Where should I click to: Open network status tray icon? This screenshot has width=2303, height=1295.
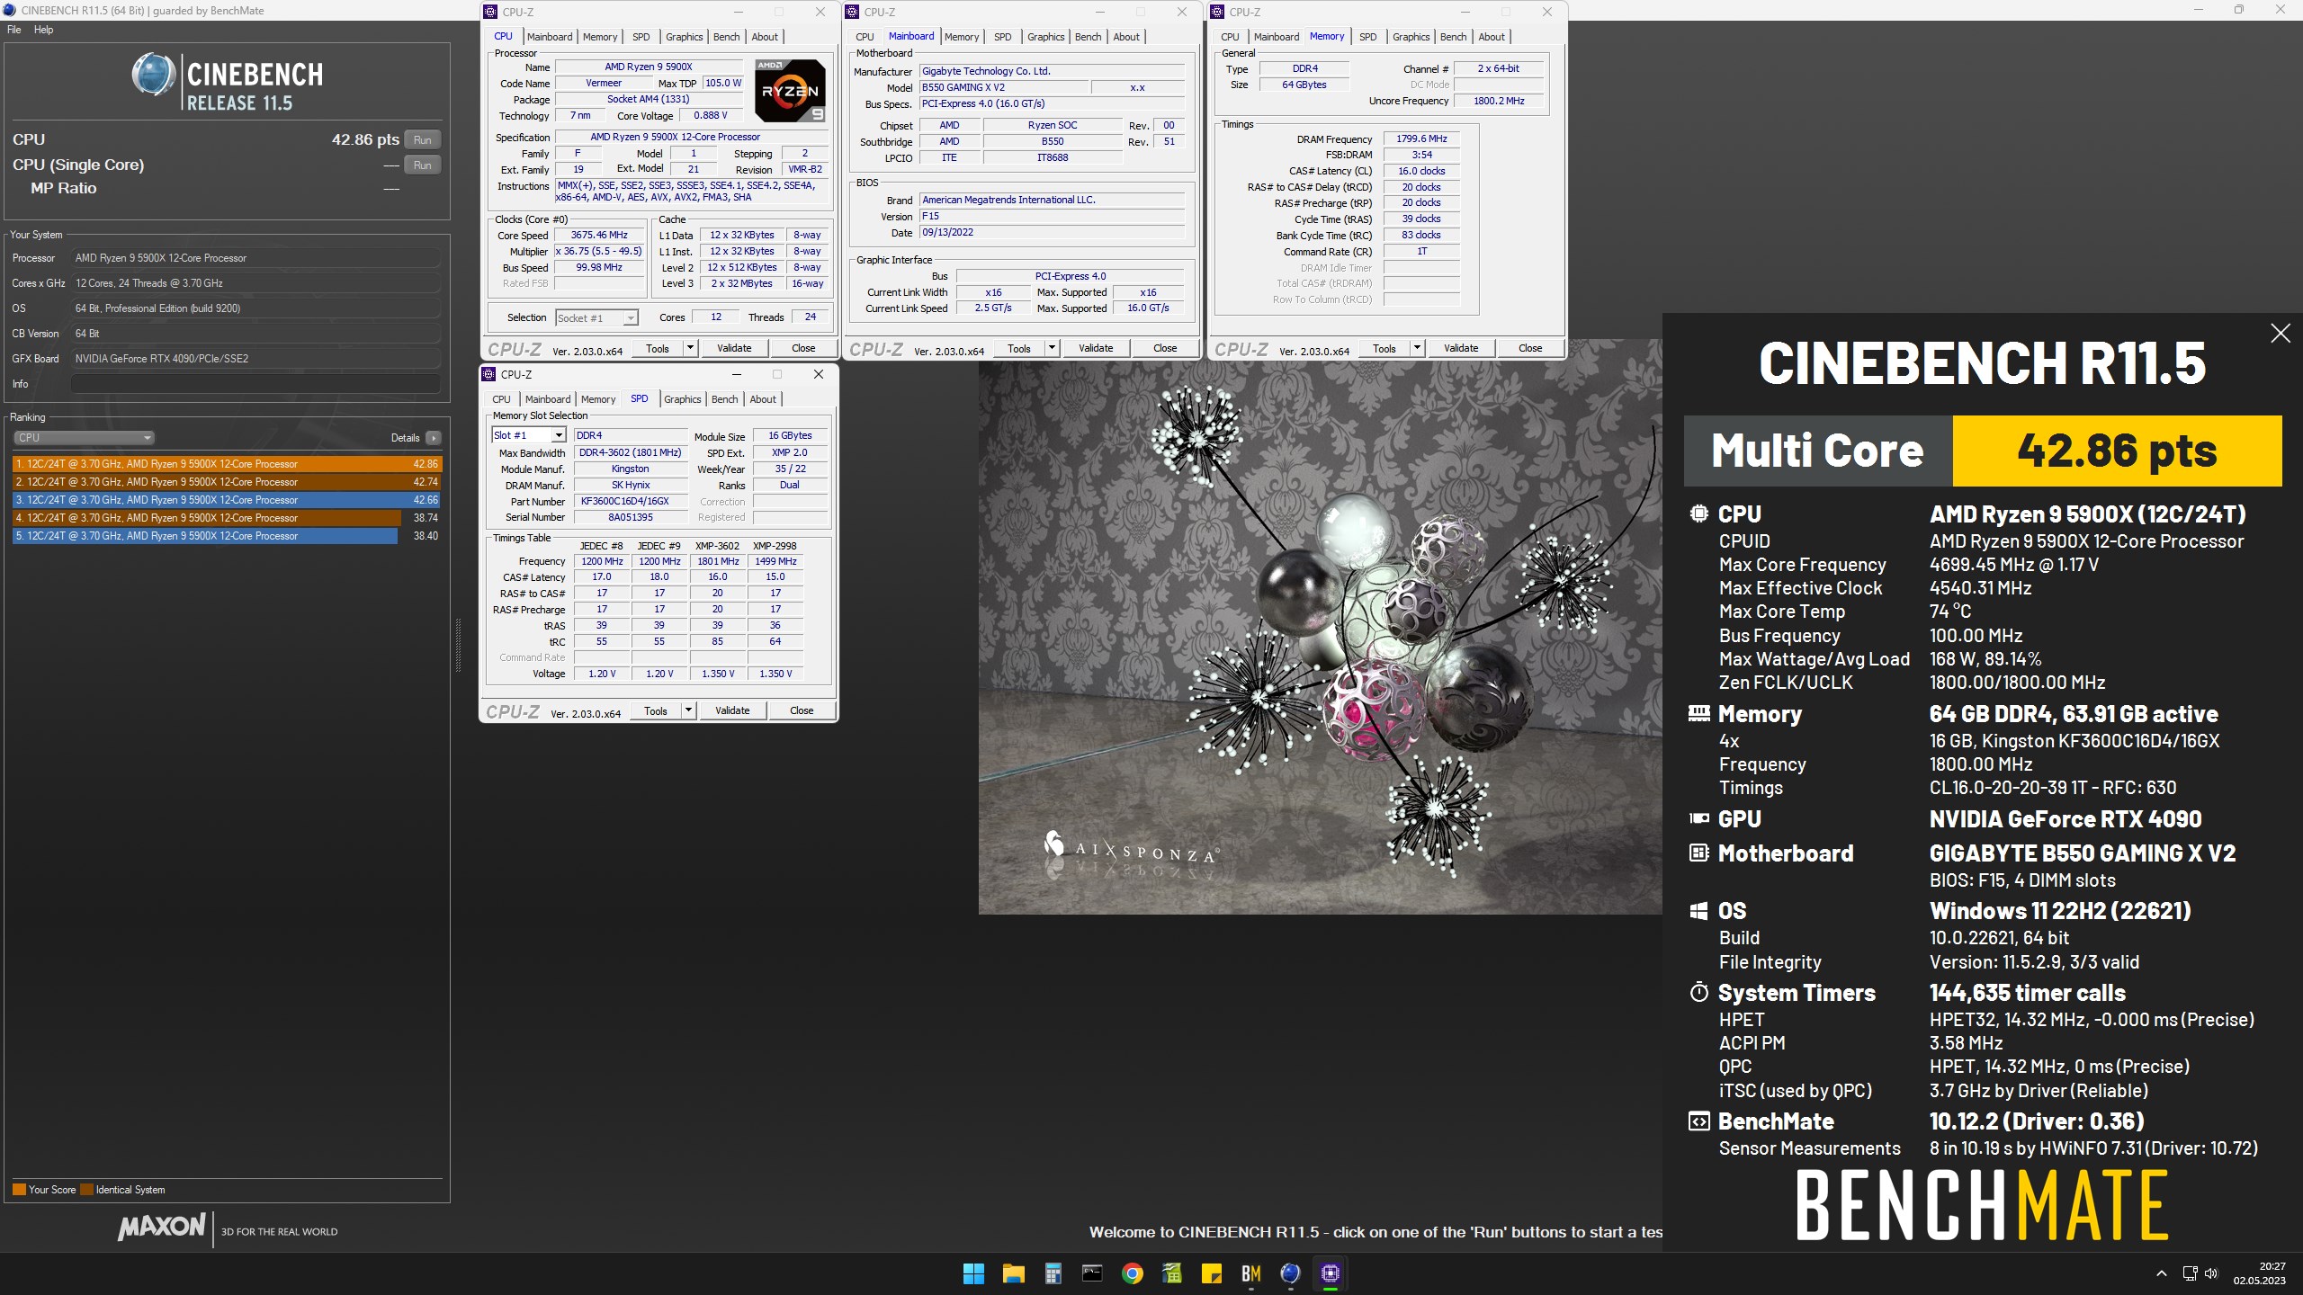[2190, 1273]
